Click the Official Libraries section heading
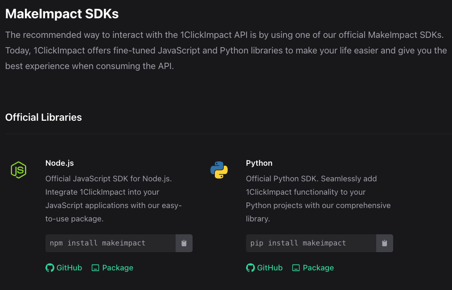The width and height of the screenshot is (452, 290). [x=43, y=117]
